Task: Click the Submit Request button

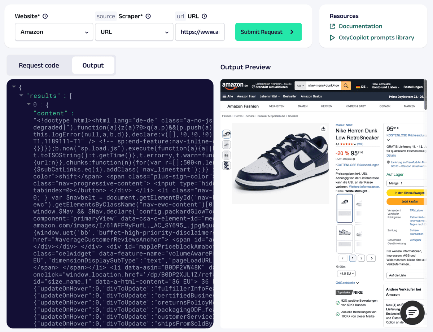Action: (x=268, y=32)
